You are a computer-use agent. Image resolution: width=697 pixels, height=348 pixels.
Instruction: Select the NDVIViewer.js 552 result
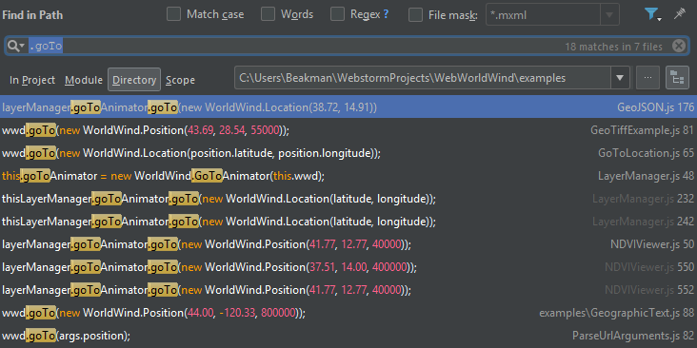(348, 290)
